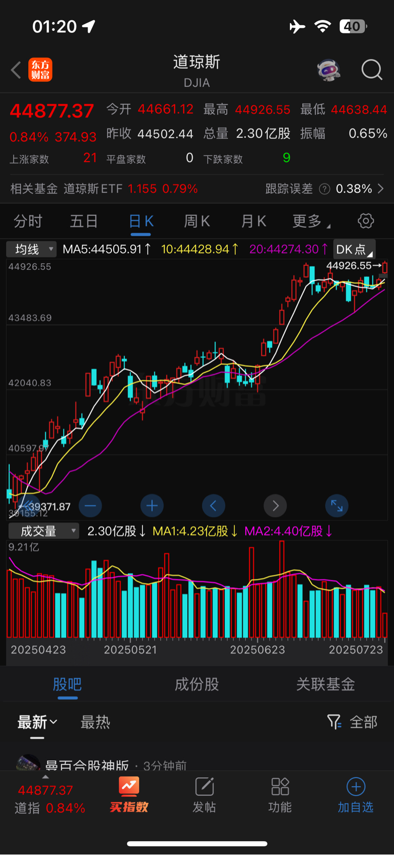Tap 总量 2.30亿股 value
The image size is (394, 855).
(263, 134)
